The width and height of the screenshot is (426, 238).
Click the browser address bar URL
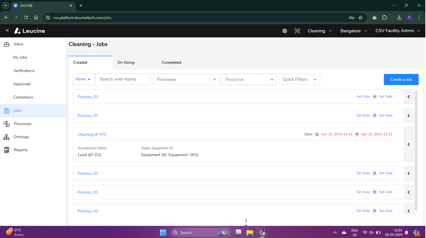pos(83,18)
